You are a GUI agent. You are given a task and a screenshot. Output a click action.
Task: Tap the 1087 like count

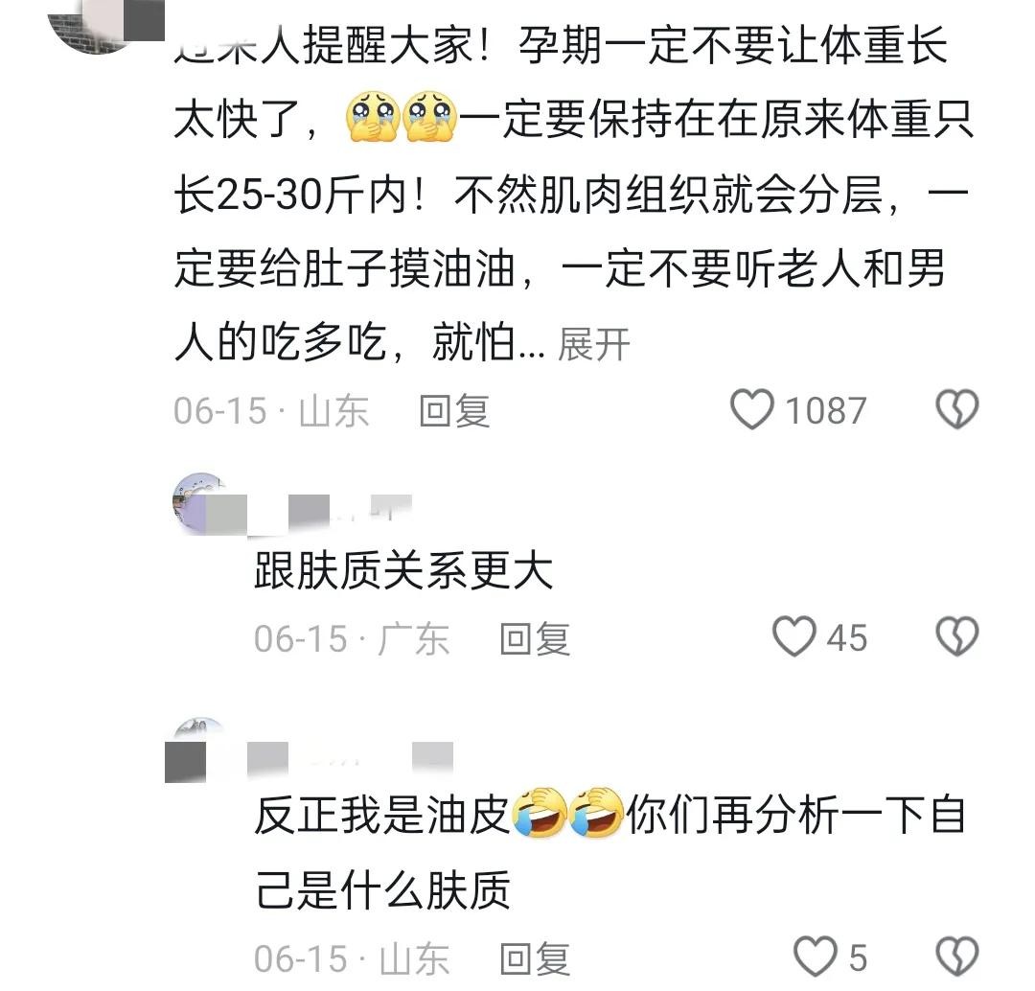click(x=825, y=410)
